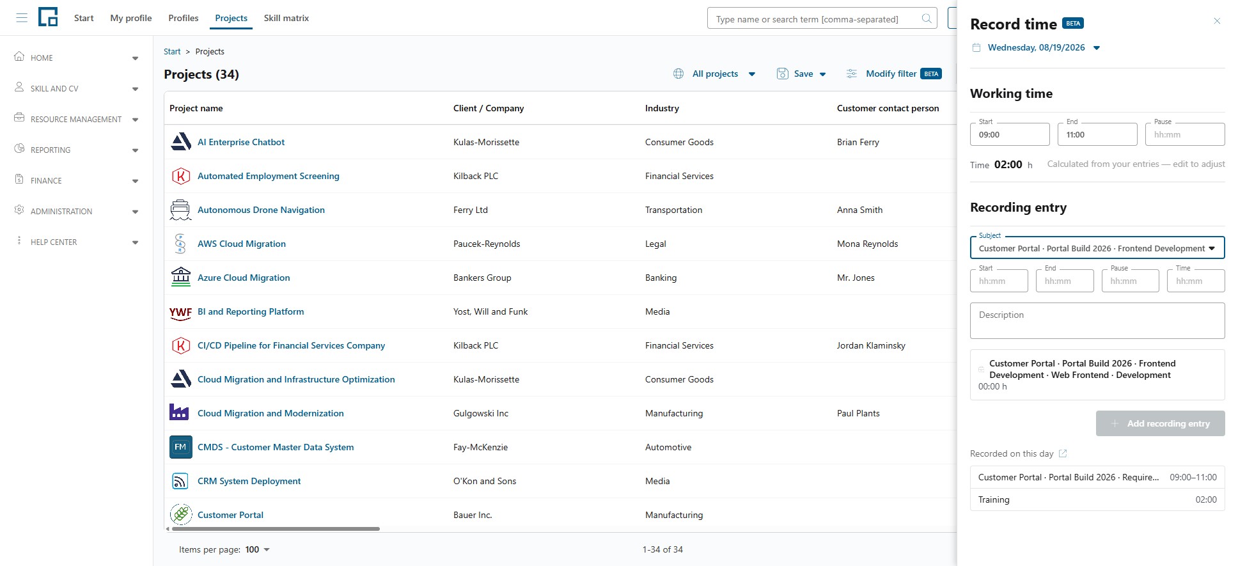Open the date picker dropdown arrow
This screenshot has height=566, width=1238.
[1097, 48]
